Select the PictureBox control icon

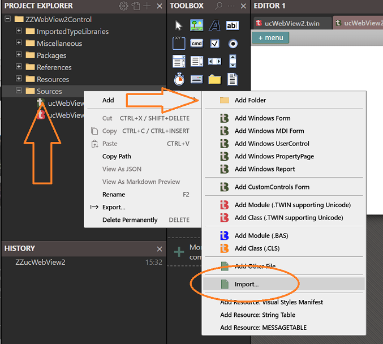click(196, 25)
